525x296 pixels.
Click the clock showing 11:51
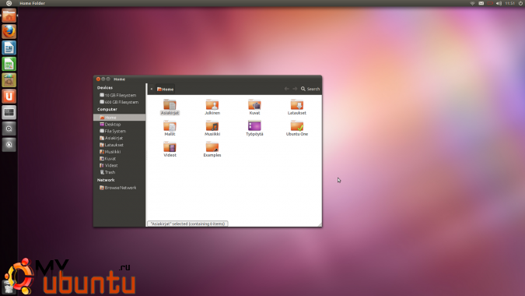click(510, 3)
